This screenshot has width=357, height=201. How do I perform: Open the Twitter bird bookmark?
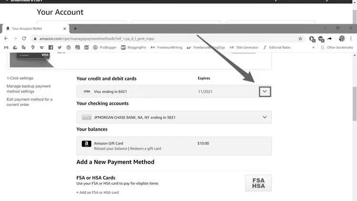59,48
